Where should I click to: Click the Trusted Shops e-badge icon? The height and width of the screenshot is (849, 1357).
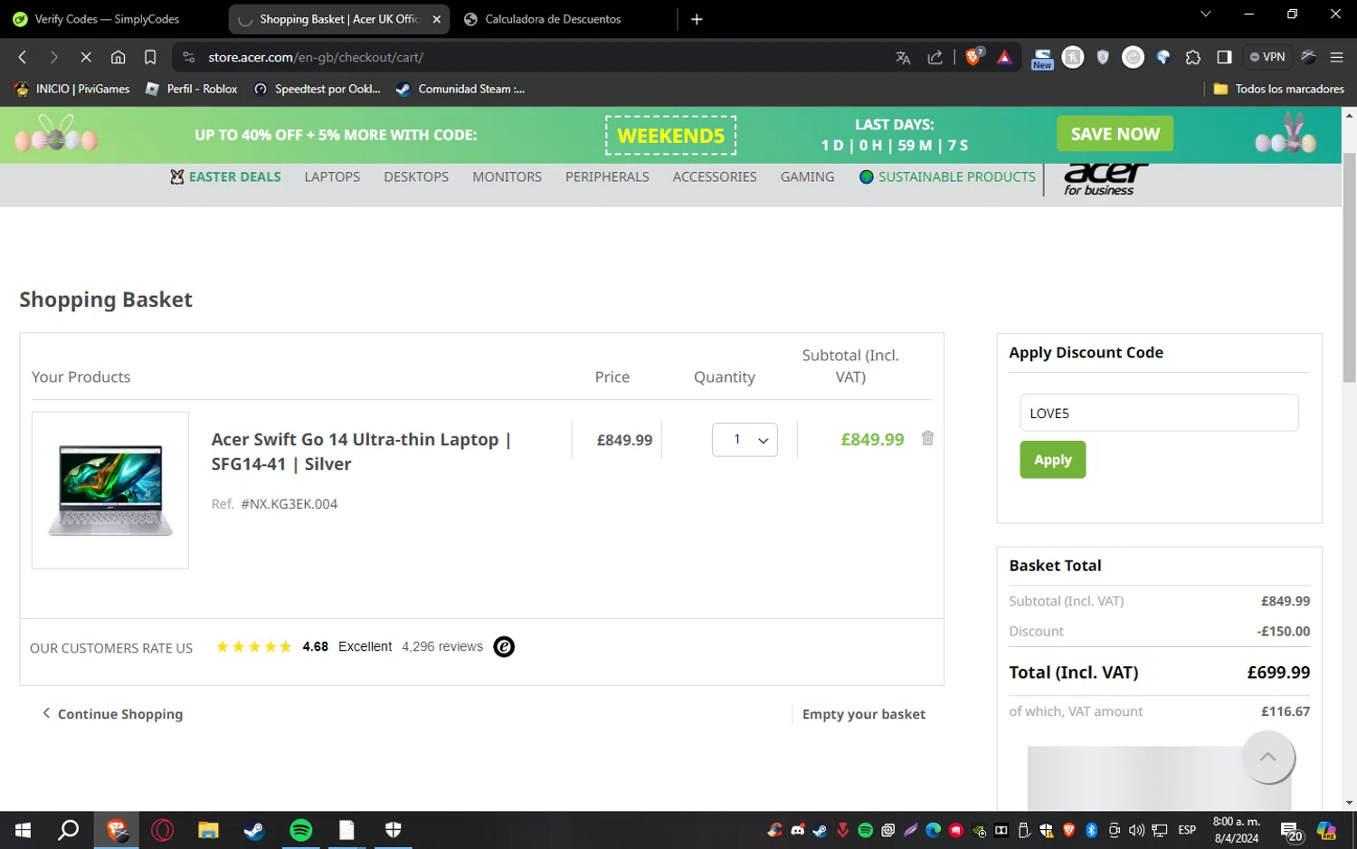pyautogui.click(x=504, y=647)
